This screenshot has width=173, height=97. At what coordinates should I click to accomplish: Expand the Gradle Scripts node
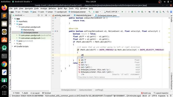point(13,46)
